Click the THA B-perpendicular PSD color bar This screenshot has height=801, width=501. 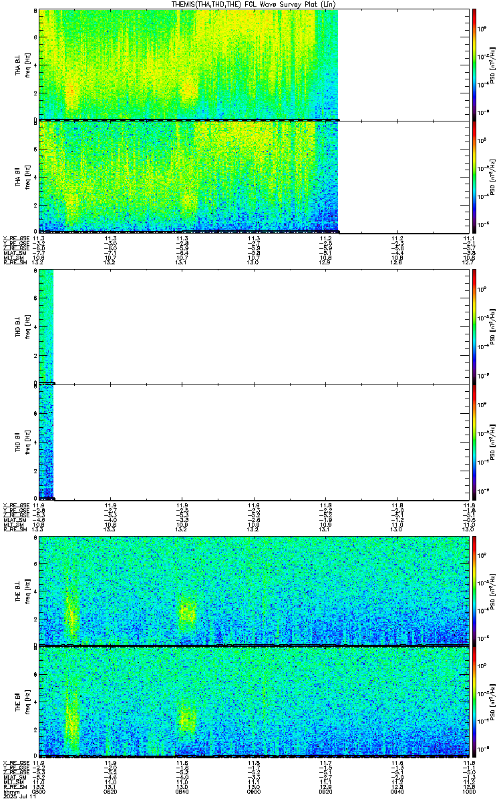coord(474,64)
